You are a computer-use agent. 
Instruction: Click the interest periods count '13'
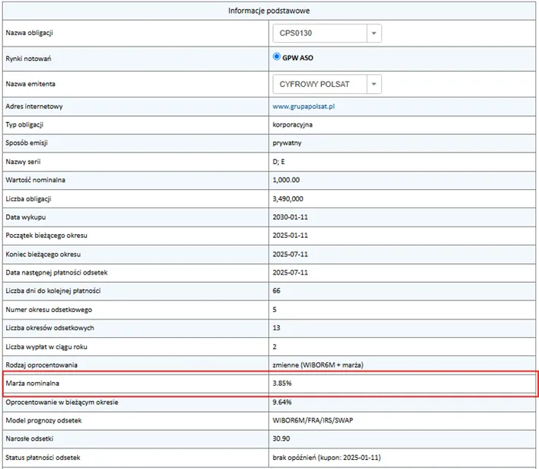pyautogui.click(x=277, y=328)
